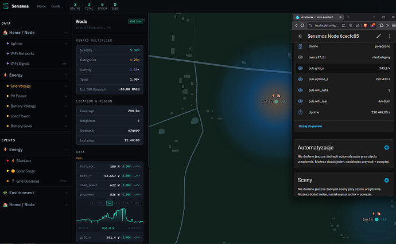Open the Home link in top navigation
This screenshot has height=244, width=396.
click(42, 6)
